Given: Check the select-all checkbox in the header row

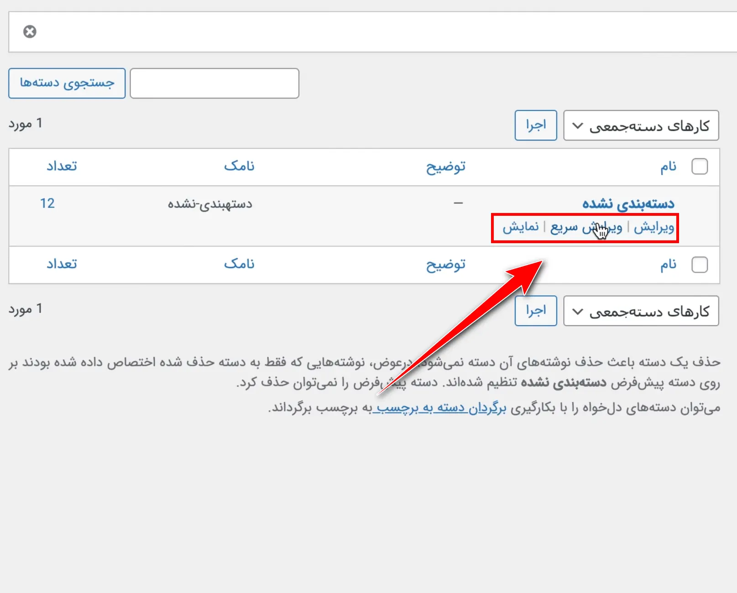Looking at the screenshot, I should coord(700,166).
